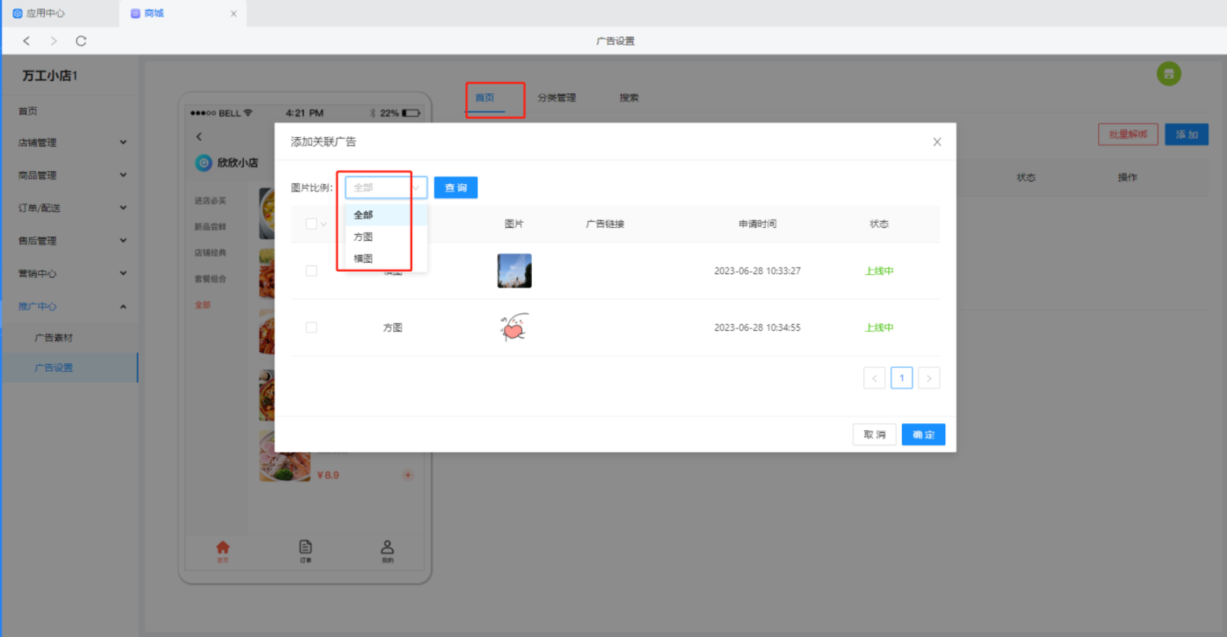The width and height of the screenshot is (1227, 637).
Task: Click the green avatar icon at top right
Action: pos(1168,74)
